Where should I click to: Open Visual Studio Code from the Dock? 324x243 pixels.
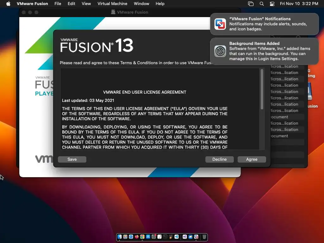pos(177,237)
